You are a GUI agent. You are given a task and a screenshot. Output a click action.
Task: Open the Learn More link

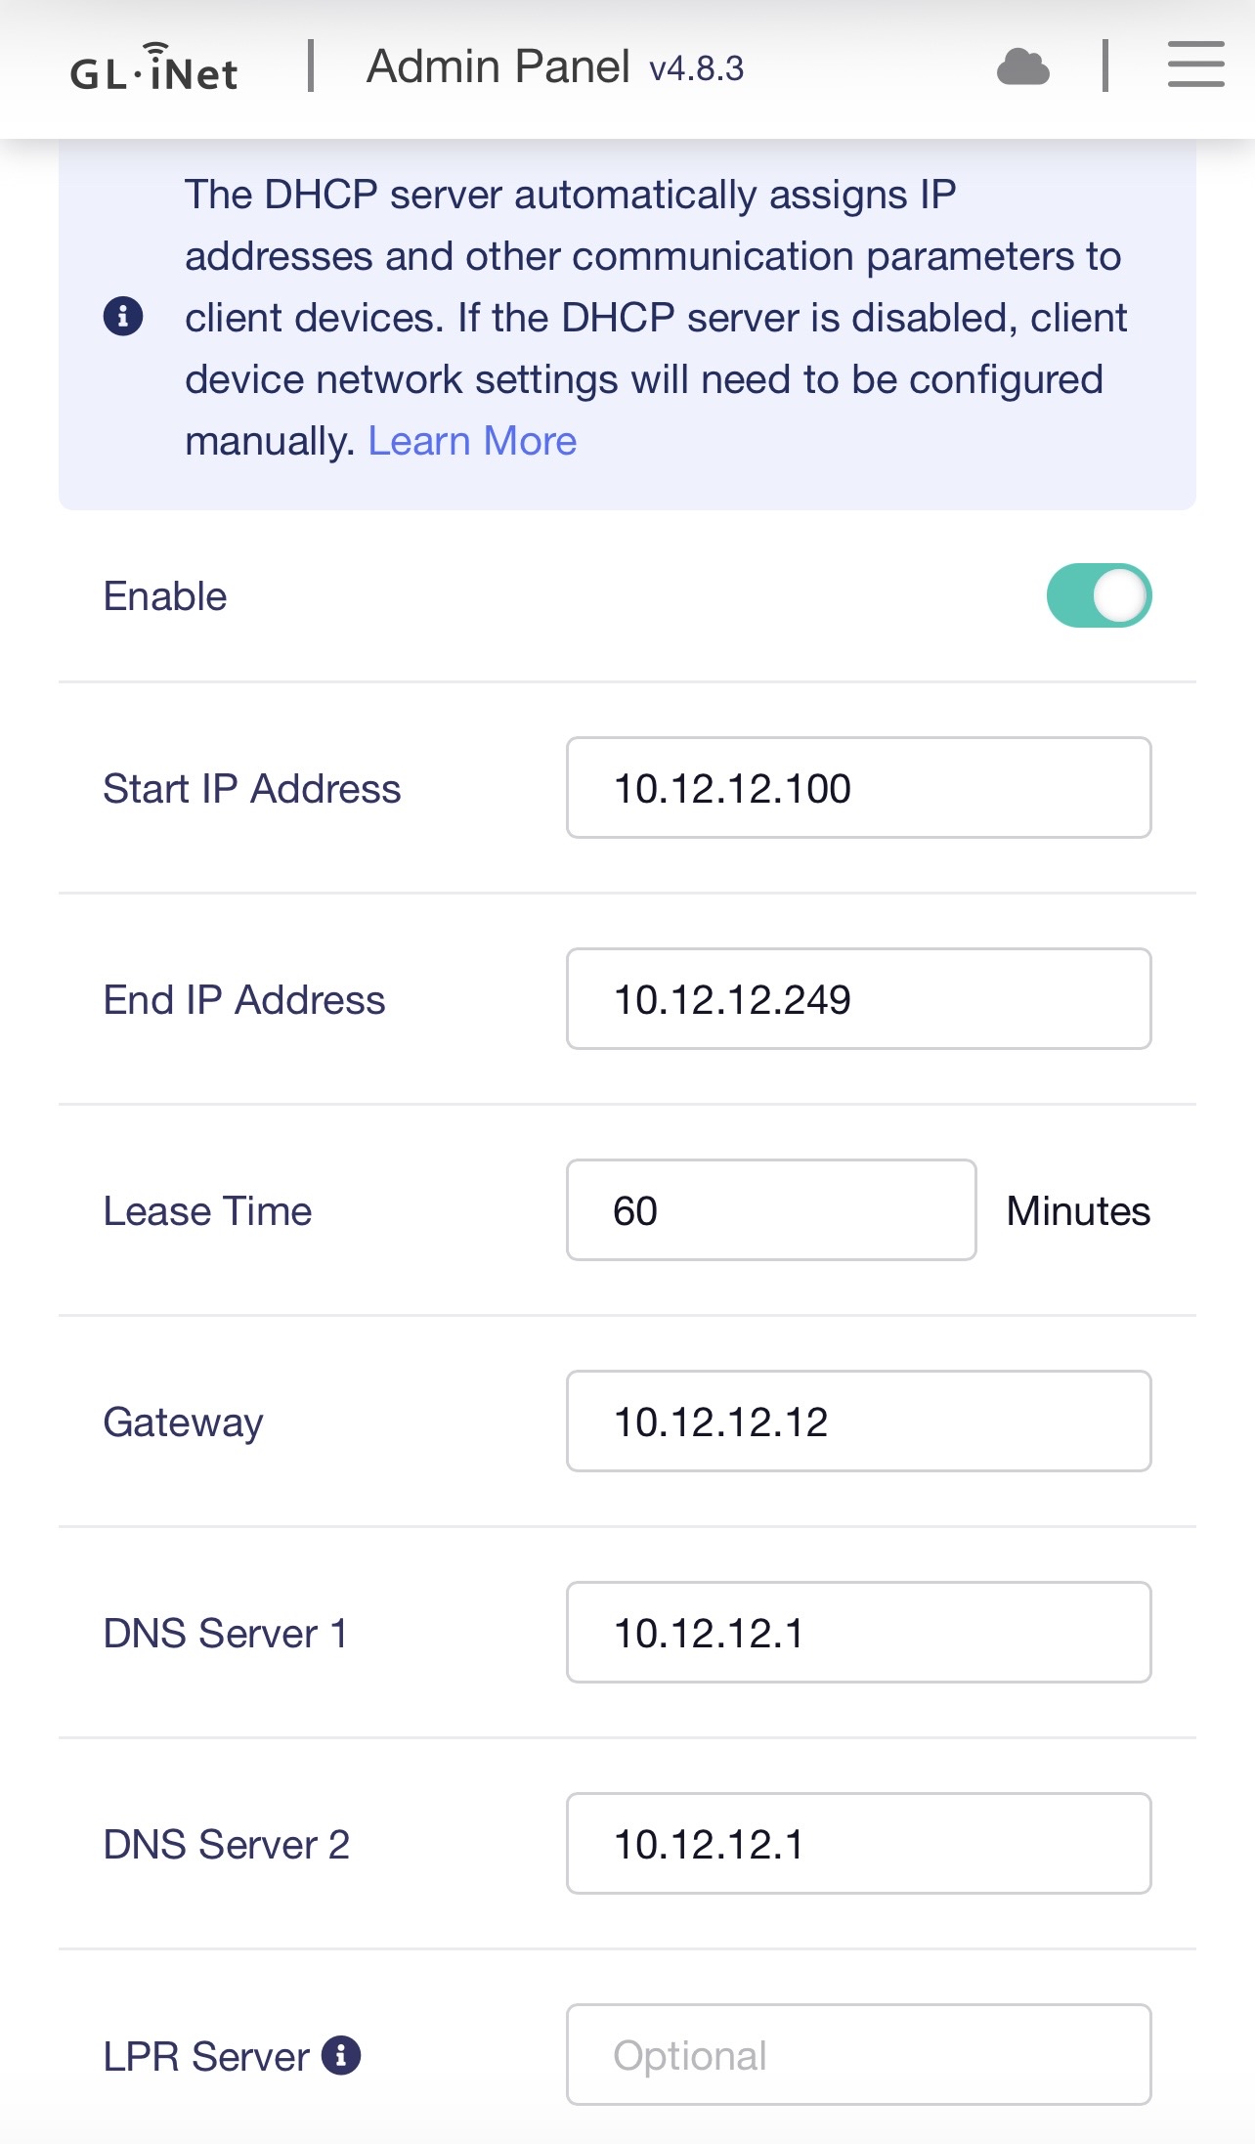472,441
